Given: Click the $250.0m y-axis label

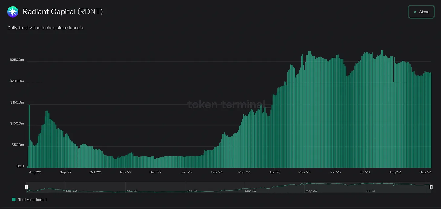Looking at the screenshot, I should click(x=17, y=60).
